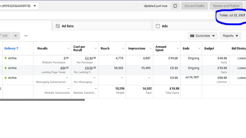Image resolution: width=246 pixels, height=138 pixels.
Task: Switch to the Ads tab
Action: click(200, 26)
